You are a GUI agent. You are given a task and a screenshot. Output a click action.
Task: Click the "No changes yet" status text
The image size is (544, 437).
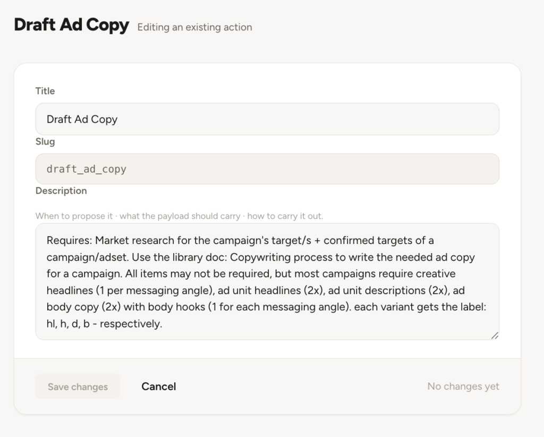pos(463,386)
